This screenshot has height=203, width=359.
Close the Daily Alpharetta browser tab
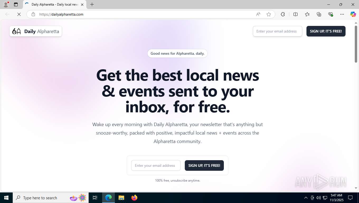click(x=82, y=4)
